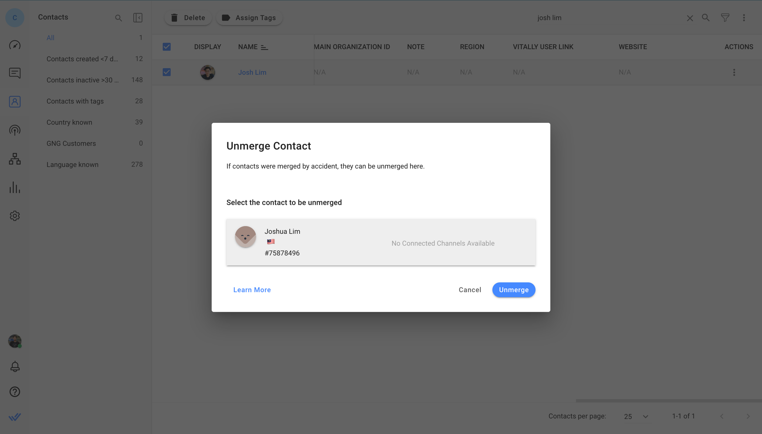Open the Workflows icon in sidebar
Viewport: 762px width, 434px height.
pyautogui.click(x=15, y=159)
